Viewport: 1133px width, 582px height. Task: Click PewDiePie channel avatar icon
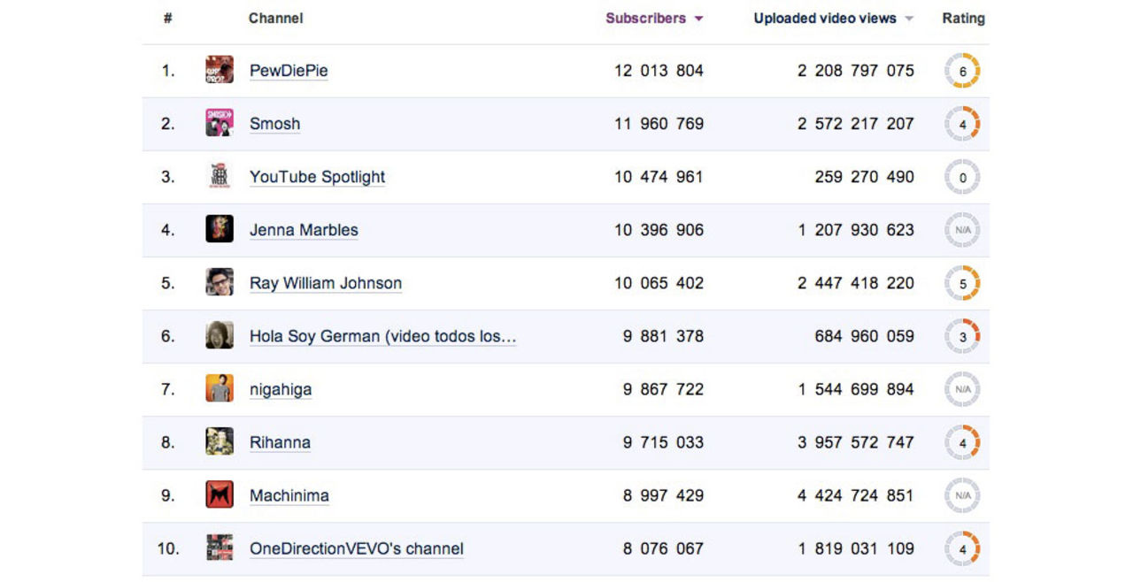220,70
